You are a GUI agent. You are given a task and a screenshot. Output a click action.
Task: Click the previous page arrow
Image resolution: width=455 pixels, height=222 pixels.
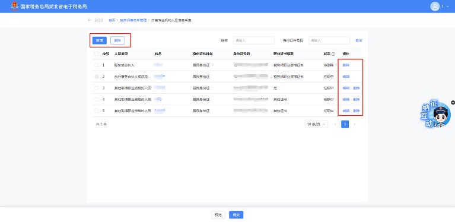[335, 124]
